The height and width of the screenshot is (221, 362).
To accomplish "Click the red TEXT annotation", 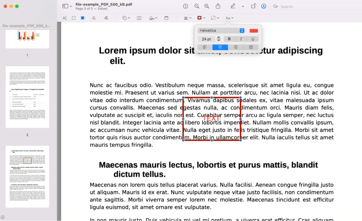I will (211, 118).
